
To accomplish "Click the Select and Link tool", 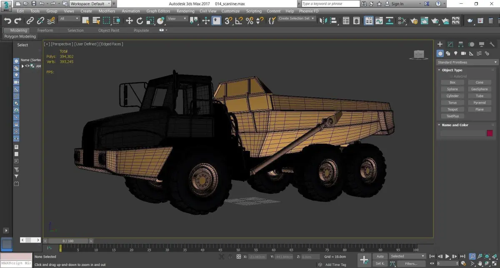I will pyautogui.click(x=30, y=20).
